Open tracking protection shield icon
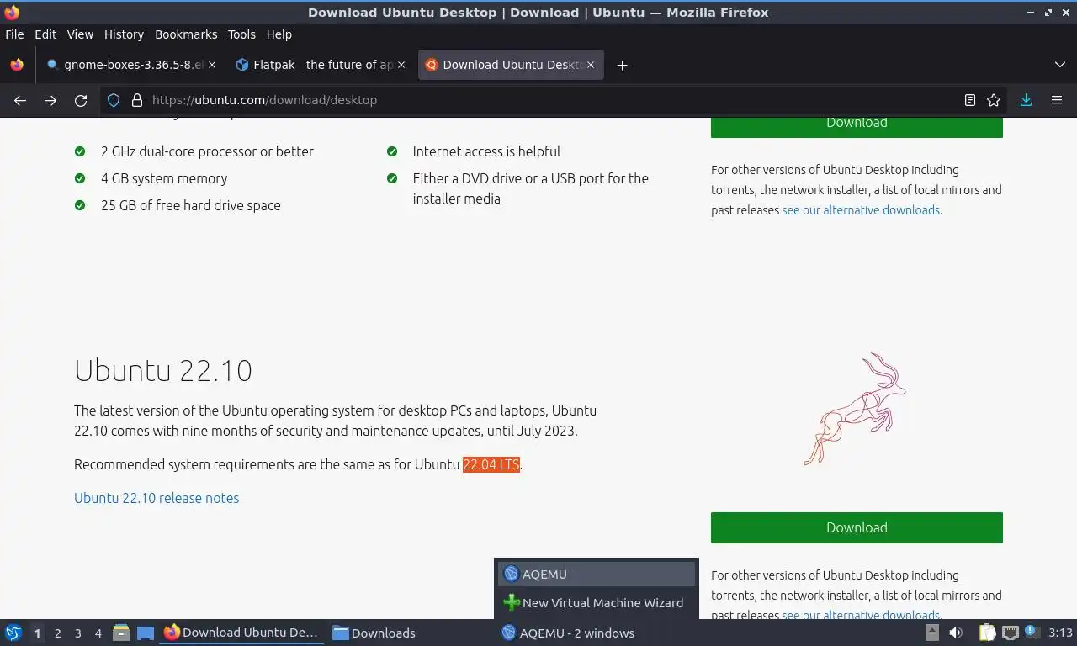Screen dimensions: 1077x646 point(114,100)
